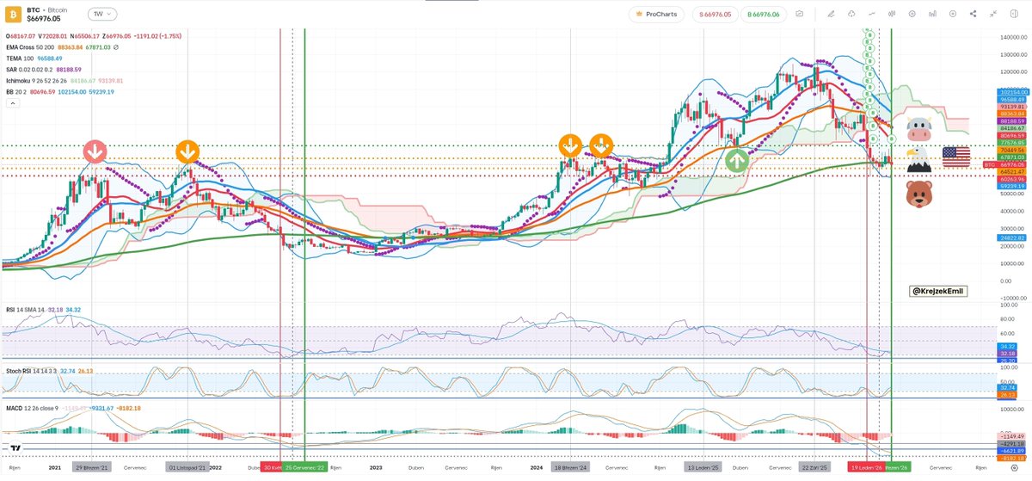Image resolution: width=1032 pixels, height=481 pixels.
Task: Click the share chart icon
Action: (973, 14)
